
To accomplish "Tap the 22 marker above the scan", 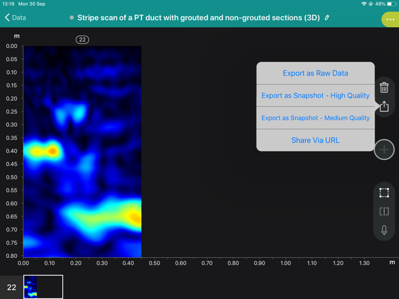I will (x=82, y=39).
